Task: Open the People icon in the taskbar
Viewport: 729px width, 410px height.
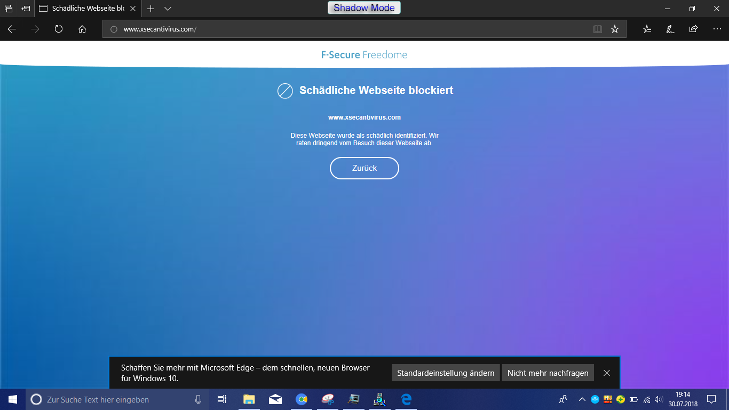Action: [x=563, y=399]
